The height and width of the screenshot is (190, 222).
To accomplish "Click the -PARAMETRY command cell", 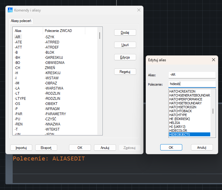I will tap(55, 114).
